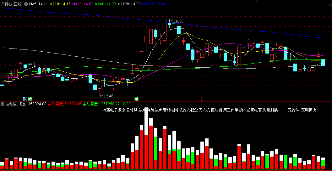
Task: Open the 深圳板块 sector tag
Action: coord(308,110)
